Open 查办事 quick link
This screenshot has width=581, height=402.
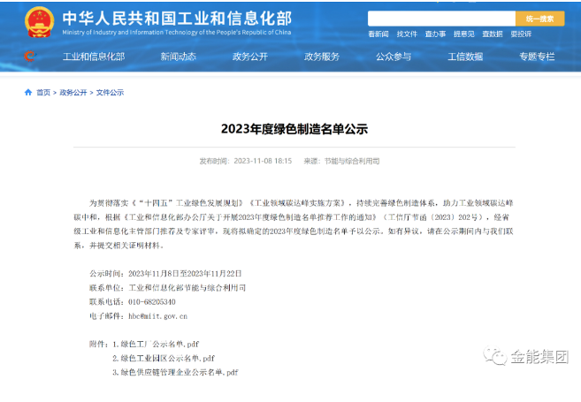click(435, 34)
